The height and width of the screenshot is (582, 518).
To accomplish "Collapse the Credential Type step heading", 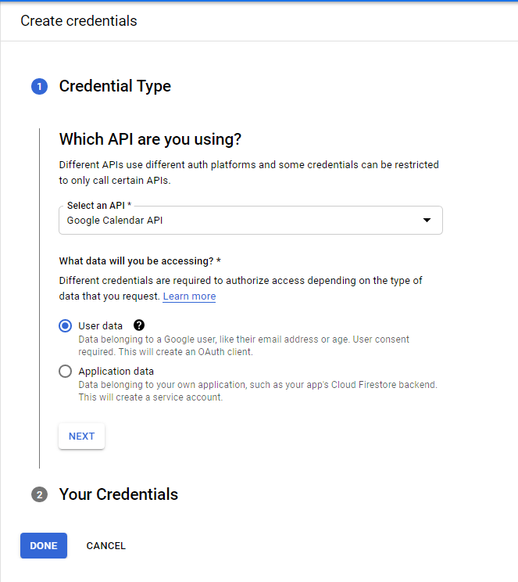I will pyautogui.click(x=115, y=86).
